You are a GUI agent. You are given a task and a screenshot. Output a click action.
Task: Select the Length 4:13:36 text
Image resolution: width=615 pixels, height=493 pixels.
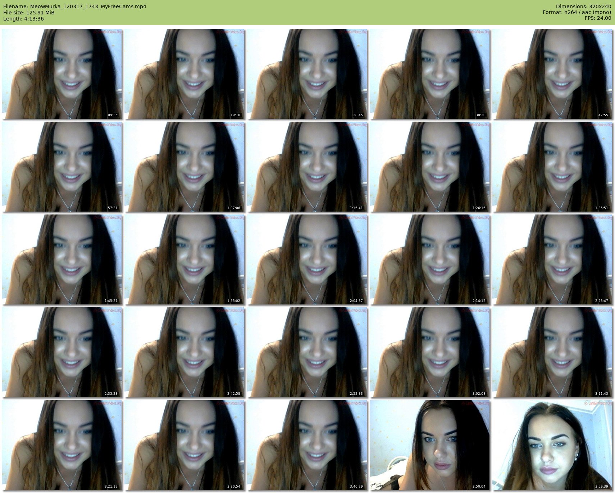tap(23, 19)
